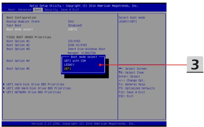Click arrow beside UEFI NETWORK Drive BBS

coord(4,92)
